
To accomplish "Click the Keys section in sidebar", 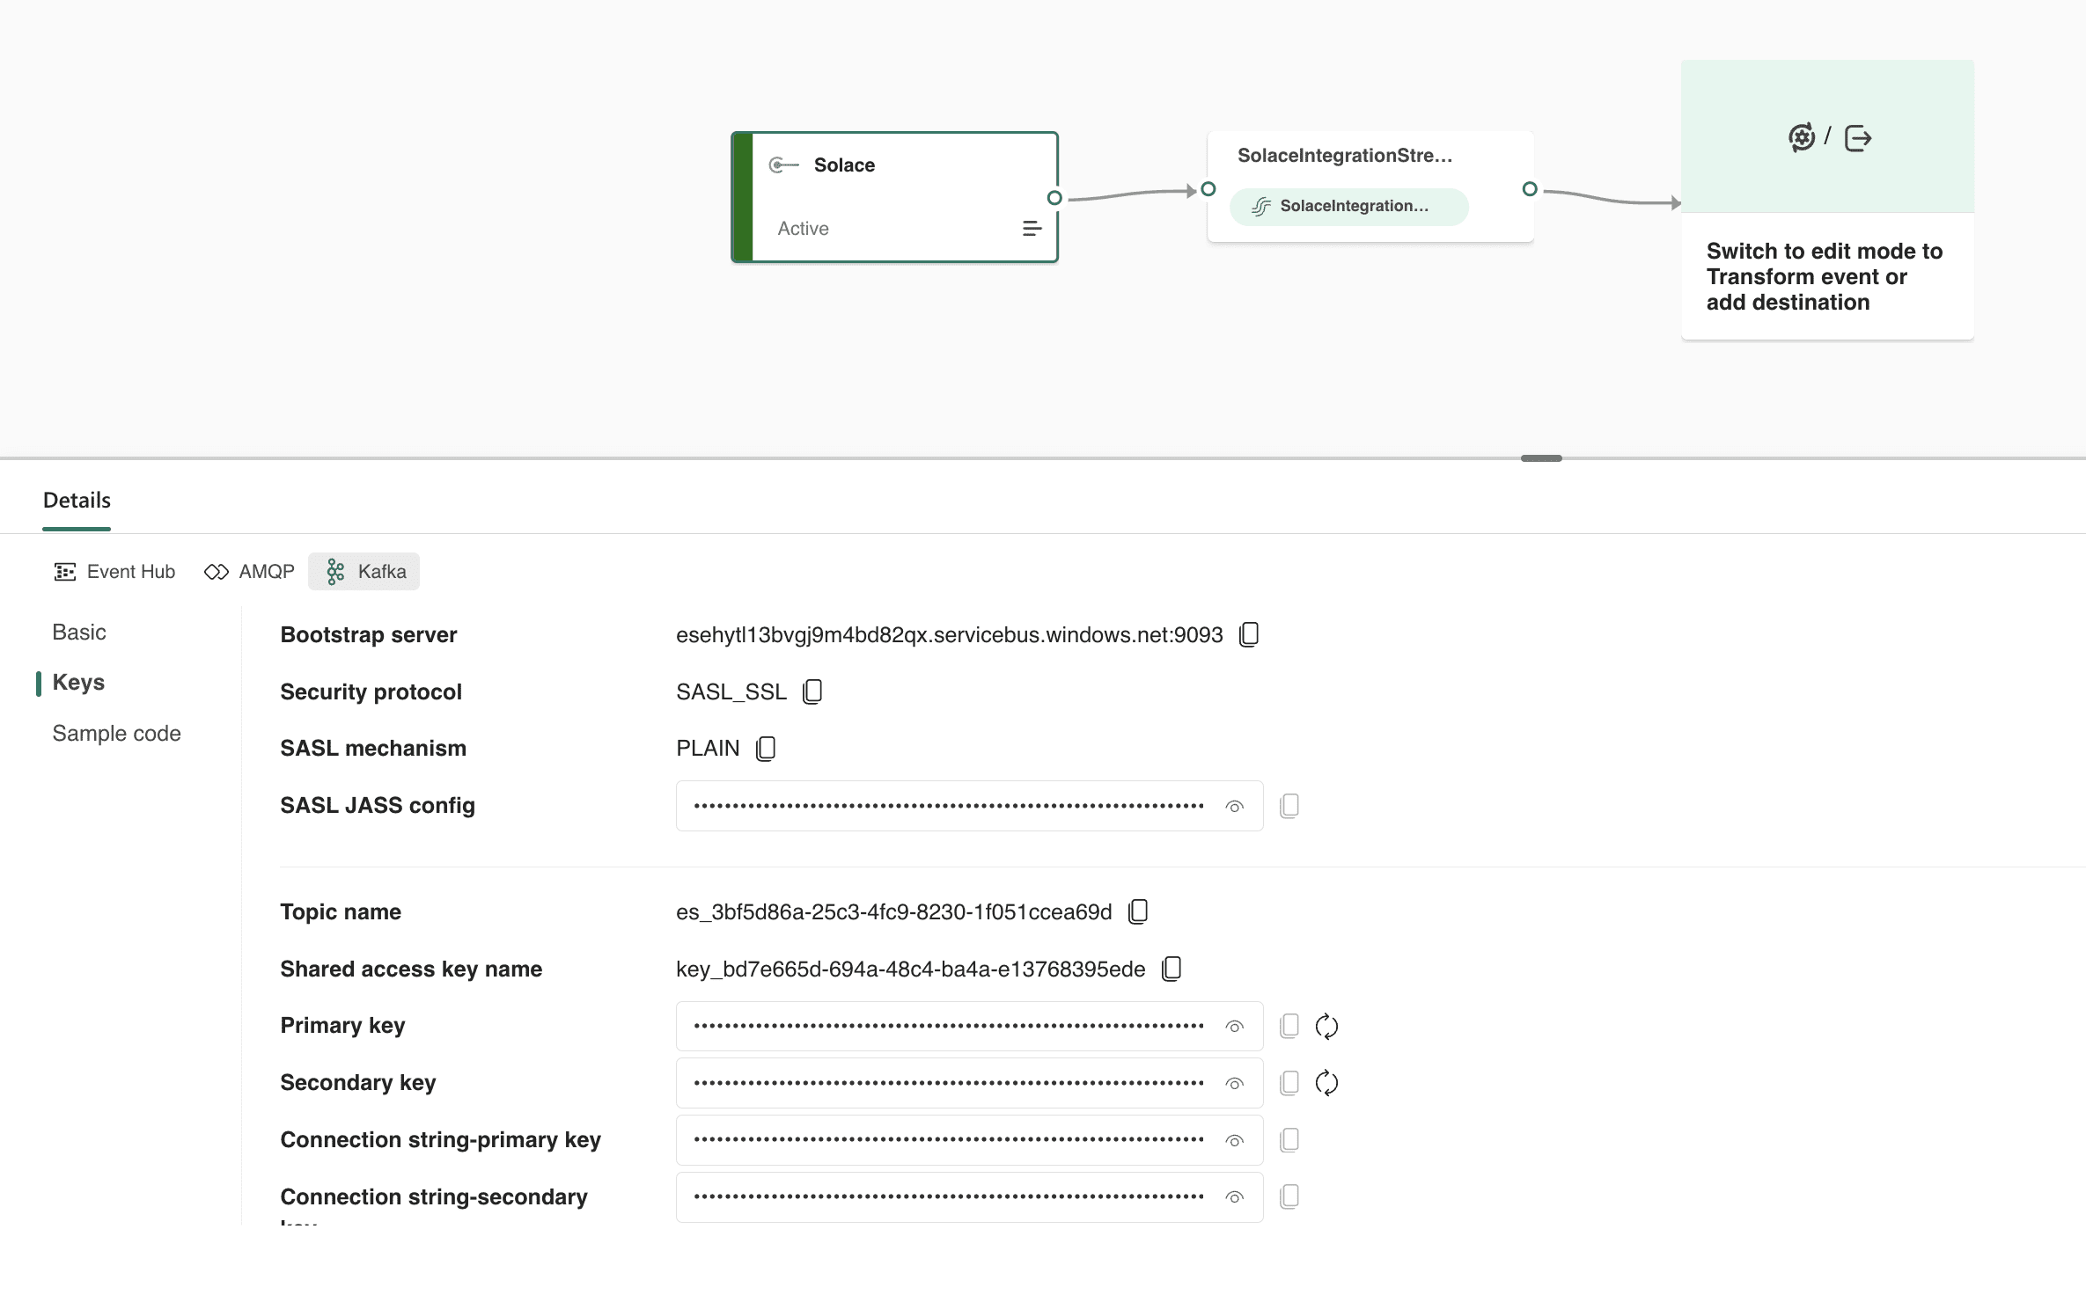I will (x=76, y=682).
